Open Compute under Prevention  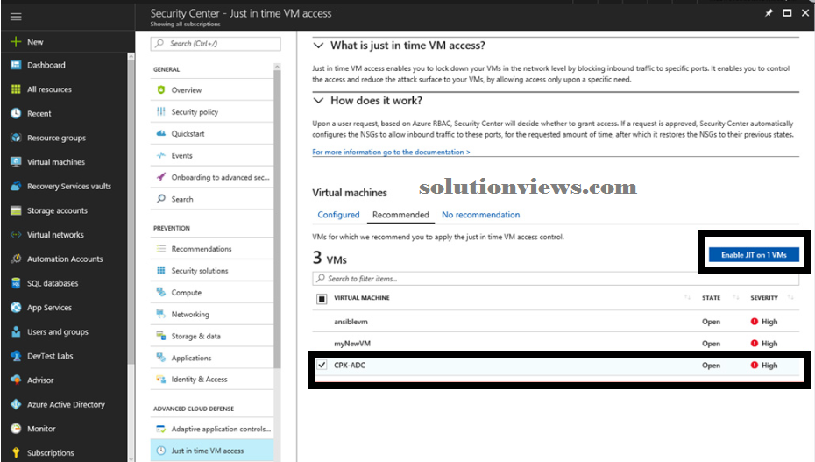[212, 293]
